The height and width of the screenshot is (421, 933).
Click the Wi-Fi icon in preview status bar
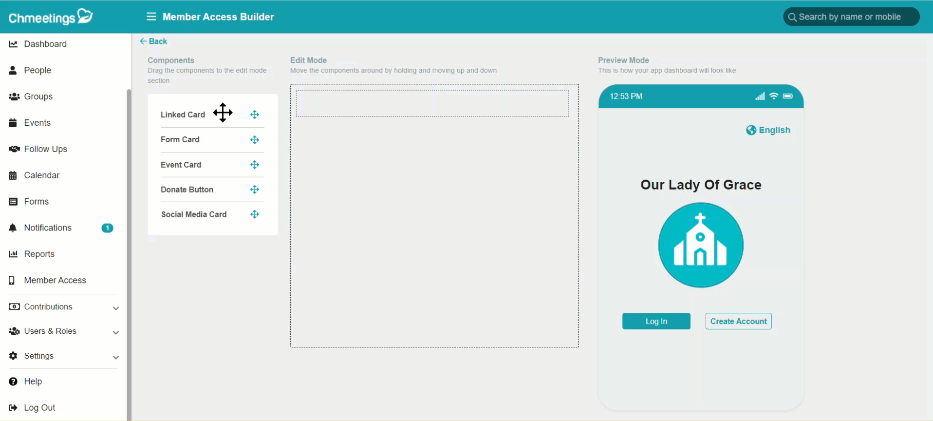point(774,96)
